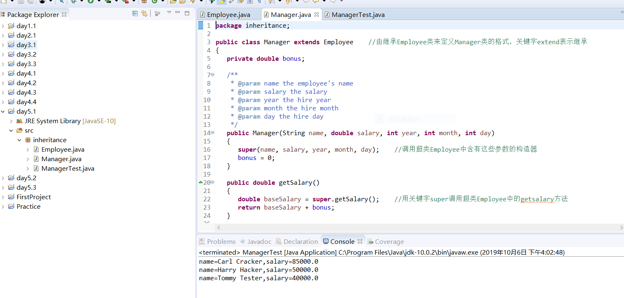Select ManagerTest.java in Package Explorer
This screenshot has height=298, width=624.
(x=67, y=169)
